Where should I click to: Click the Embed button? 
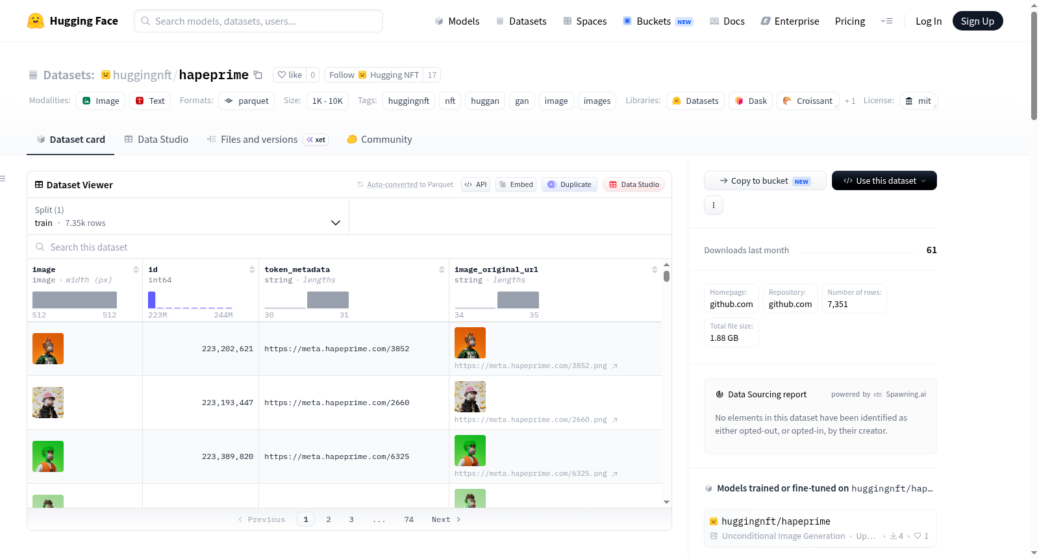pos(516,184)
